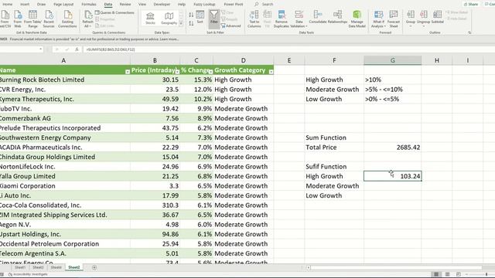Click the add new sheet button
Screen dimensions: 495x278
(x=94, y=267)
